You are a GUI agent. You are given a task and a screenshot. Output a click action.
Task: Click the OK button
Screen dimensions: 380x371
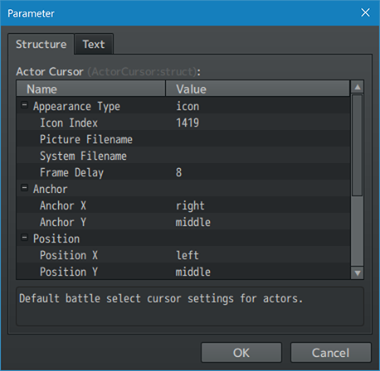tap(241, 353)
